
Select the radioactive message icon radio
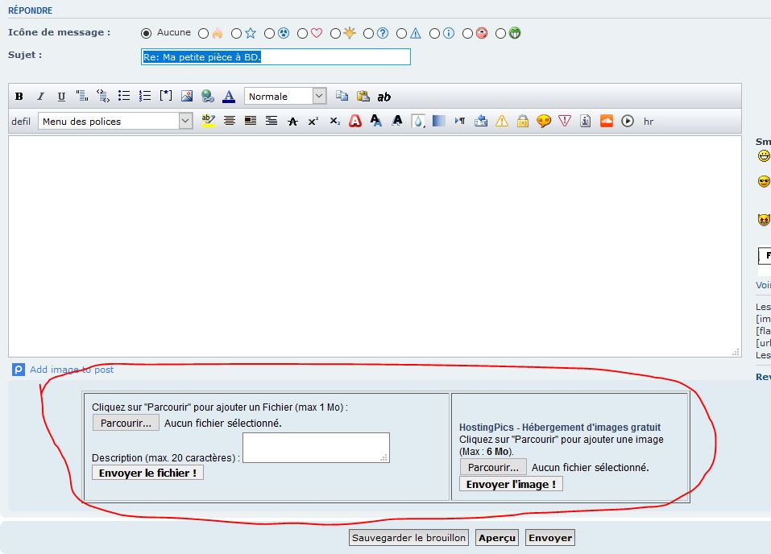tap(269, 34)
